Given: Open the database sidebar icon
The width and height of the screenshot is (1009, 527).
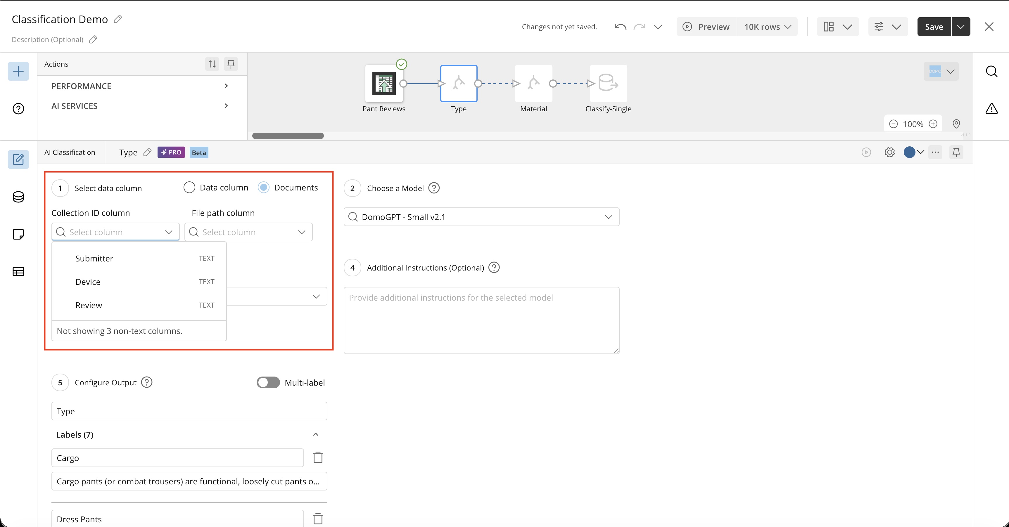Looking at the screenshot, I should point(18,197).
